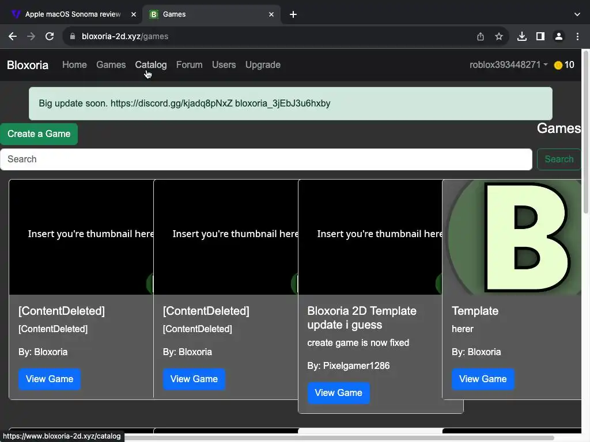Click the Template game's B logo thumbnail
The width and height of the screenshot is (590, 442).
[512, 237]
